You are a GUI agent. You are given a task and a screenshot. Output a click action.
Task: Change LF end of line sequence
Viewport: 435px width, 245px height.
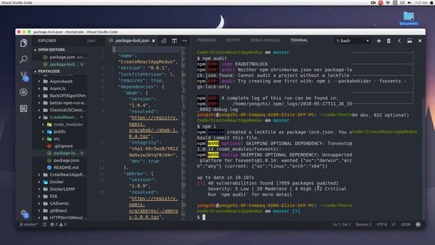click(x=394, y=225)
